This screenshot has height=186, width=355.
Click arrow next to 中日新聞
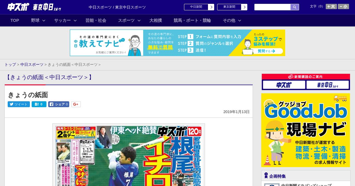pyautogui.click(x=211, y=7)
